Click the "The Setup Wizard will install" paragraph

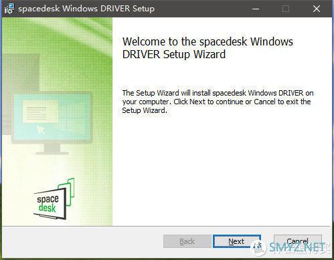(x=218, y=102)
